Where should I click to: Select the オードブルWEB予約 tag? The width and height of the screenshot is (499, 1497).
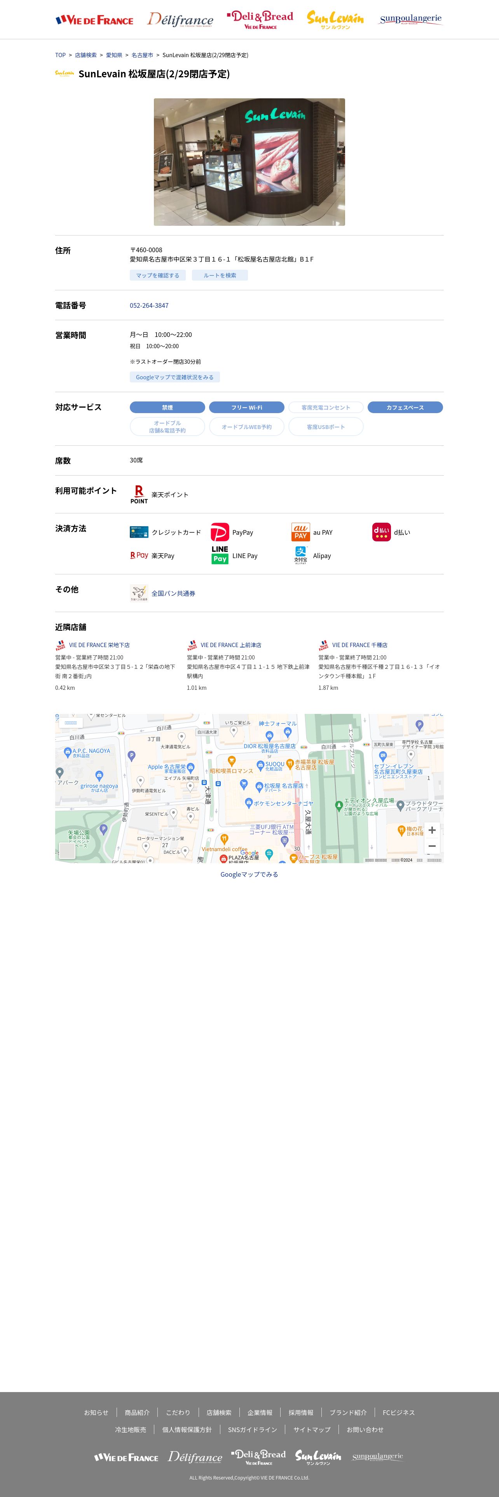click(247, 427)
